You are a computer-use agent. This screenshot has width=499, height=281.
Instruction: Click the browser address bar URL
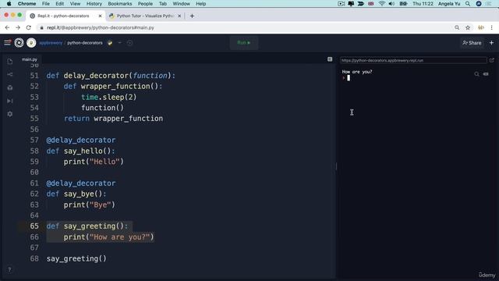[x=101, y=28]
